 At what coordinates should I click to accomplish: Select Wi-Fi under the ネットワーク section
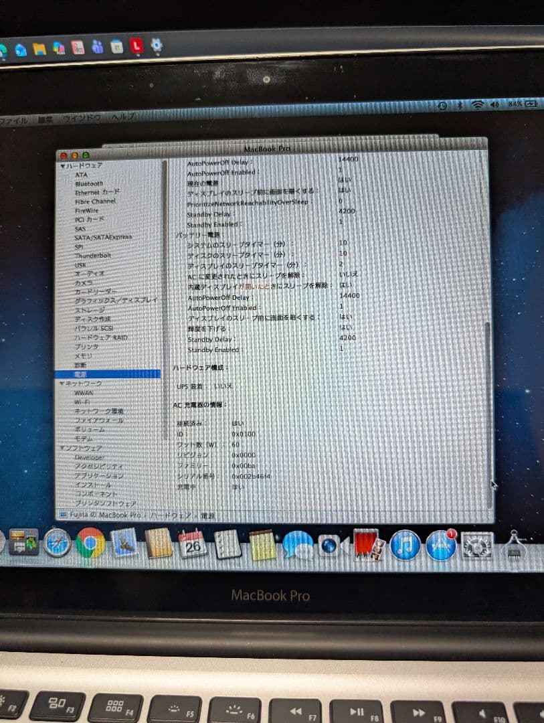(80, 402)
